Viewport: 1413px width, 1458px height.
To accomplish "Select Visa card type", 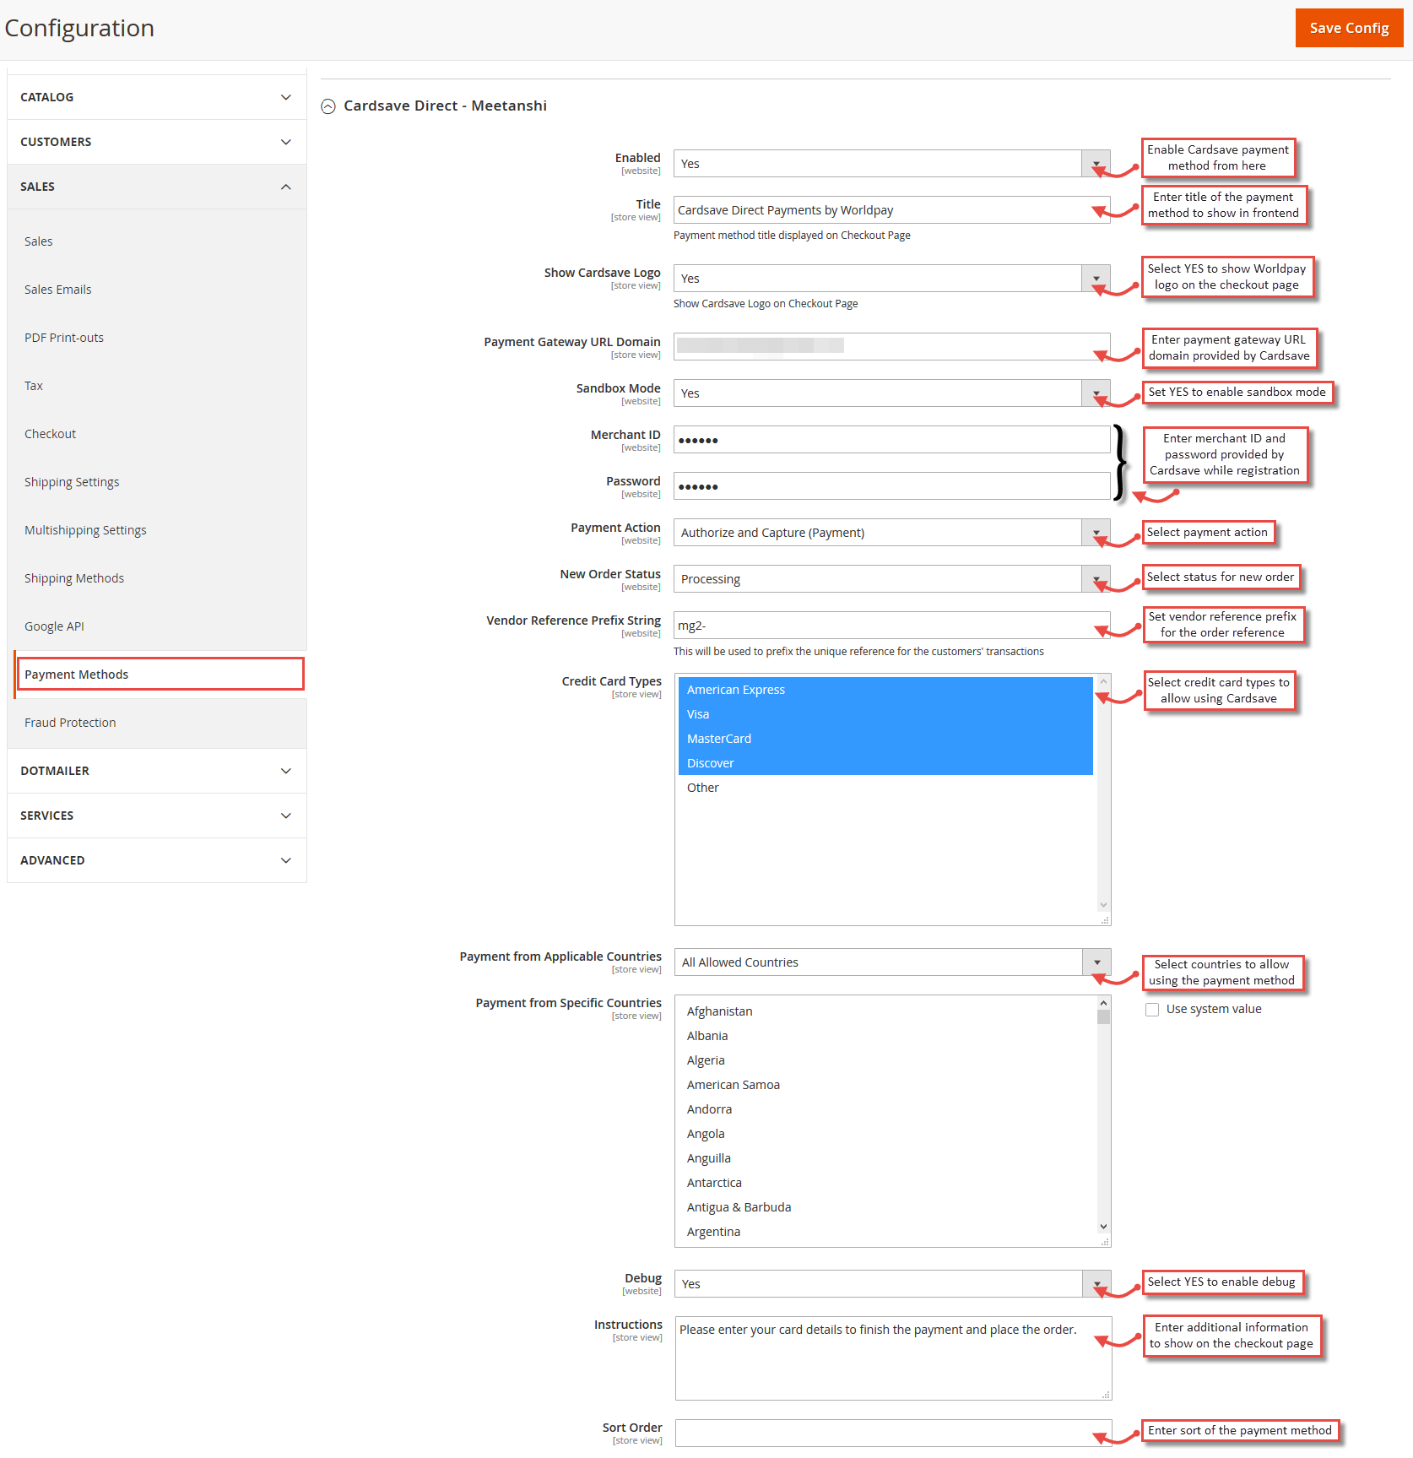I will tap(885, 714).
